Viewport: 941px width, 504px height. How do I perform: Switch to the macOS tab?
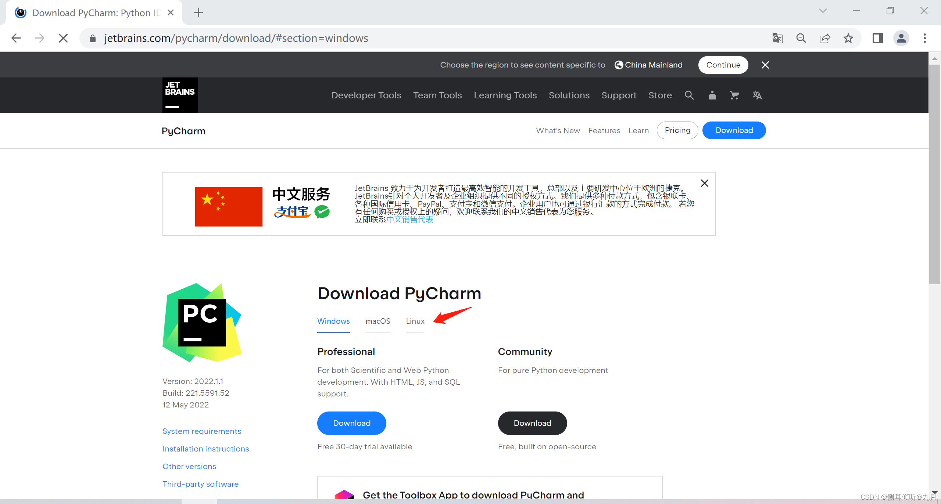tap(378, 321)
